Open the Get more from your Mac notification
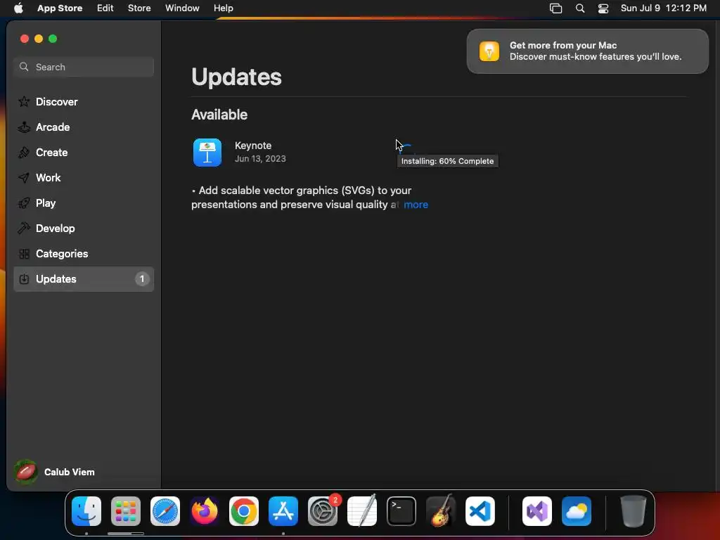Screen dimensions: 720x540 pyautogui.click(x=587, y=51)
